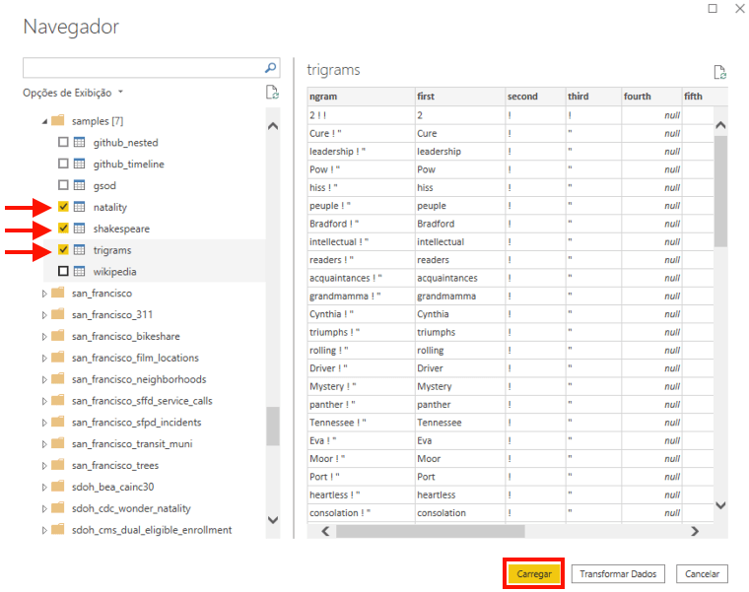Click the samples folder icon
This screenshot has height=592, width=749.
57,121
